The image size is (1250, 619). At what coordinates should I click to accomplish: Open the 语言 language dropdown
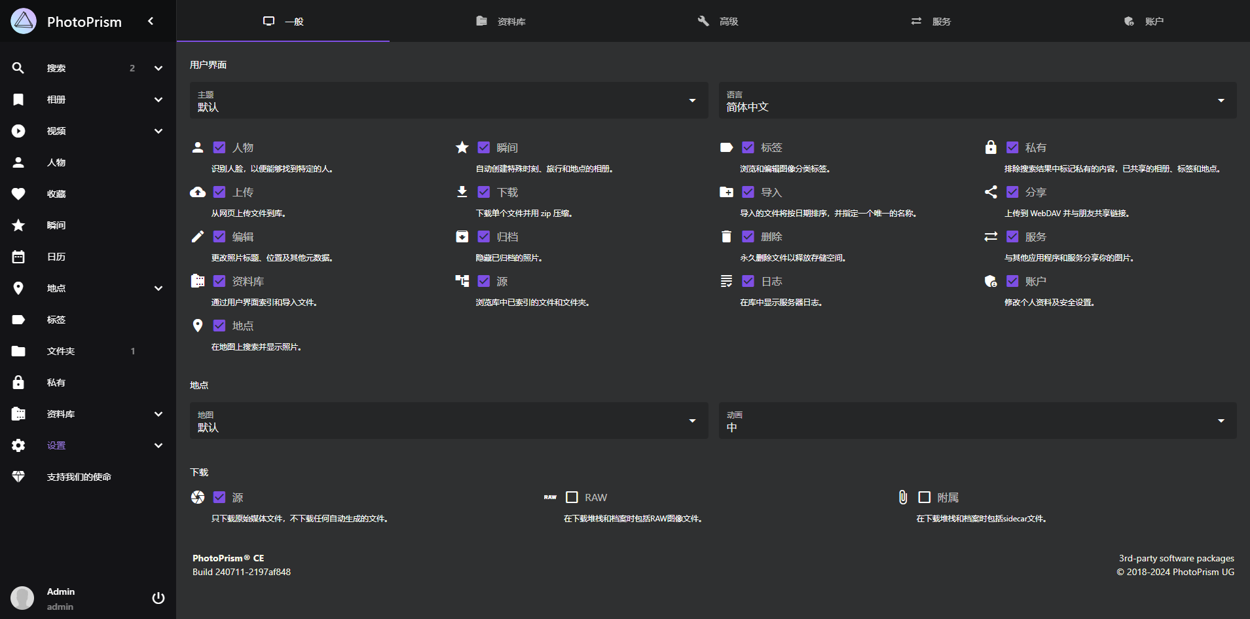[977, 100]
